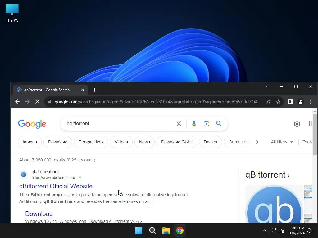Open taskbar Search

[152, 231]
